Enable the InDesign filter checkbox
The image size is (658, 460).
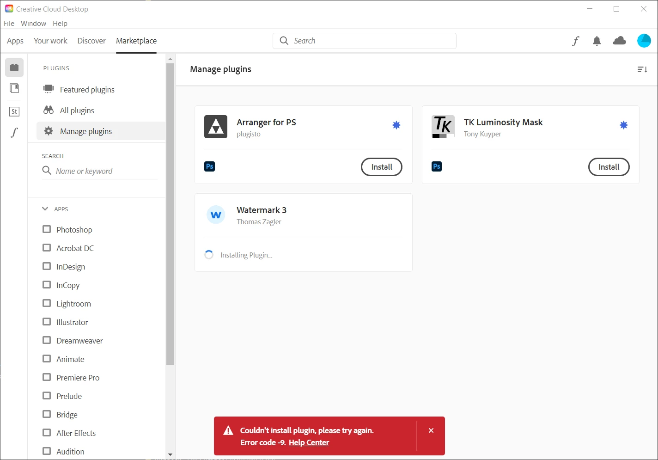coord(47,266)
